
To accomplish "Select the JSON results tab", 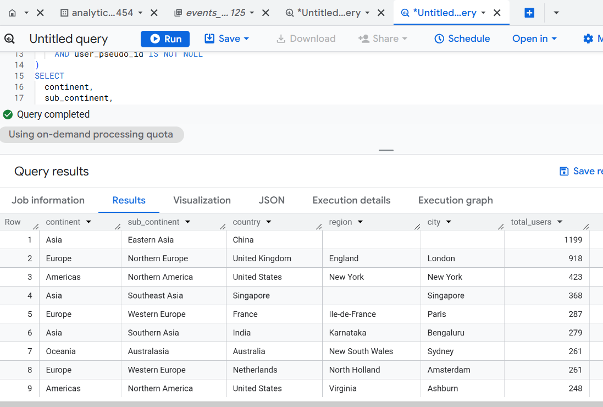I will point(272,200).
